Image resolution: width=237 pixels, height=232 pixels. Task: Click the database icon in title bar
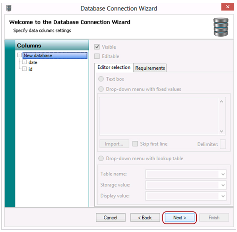pos(9,8)
